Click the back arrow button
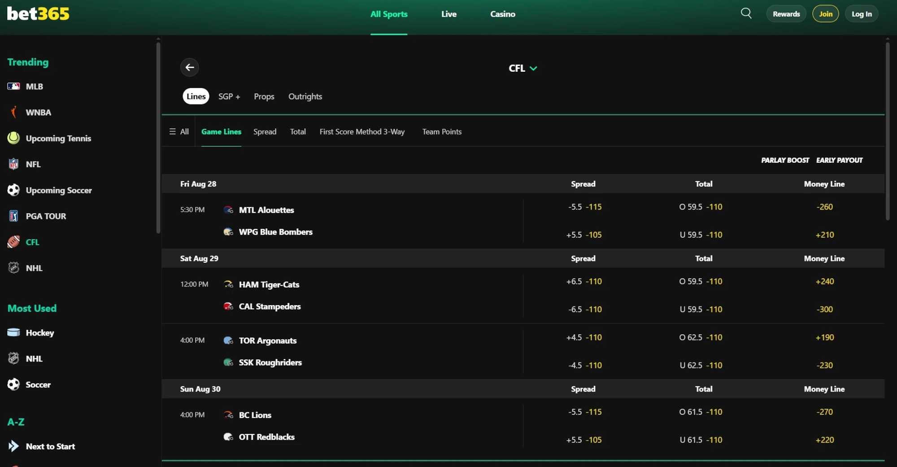Viewport: 897px width, 467px height. point(190,67)
